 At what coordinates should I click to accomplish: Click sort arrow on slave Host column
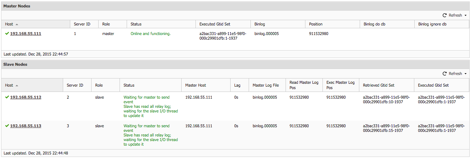(17, 86)
